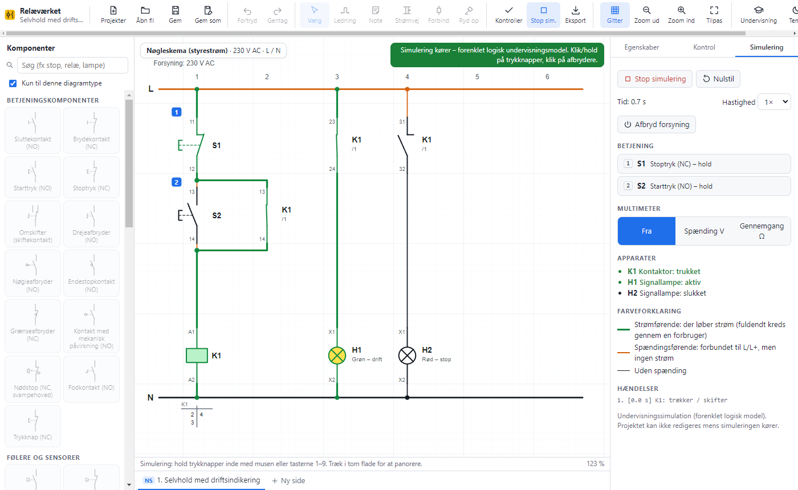The width and height of the screenshot is (798, 490).
Task: Switch to the Egenskaber tab
Action: (x=642, y=47)
